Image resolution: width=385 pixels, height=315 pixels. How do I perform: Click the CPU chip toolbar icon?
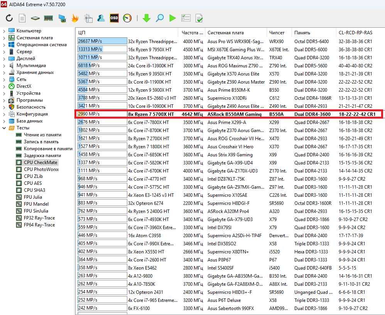(35, 18)
